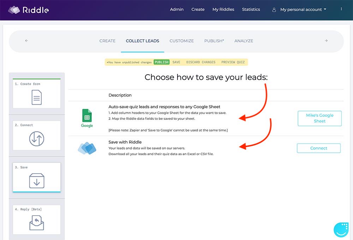Click the Riddle save option logo
353x240 pixels.
pos(87,148)
